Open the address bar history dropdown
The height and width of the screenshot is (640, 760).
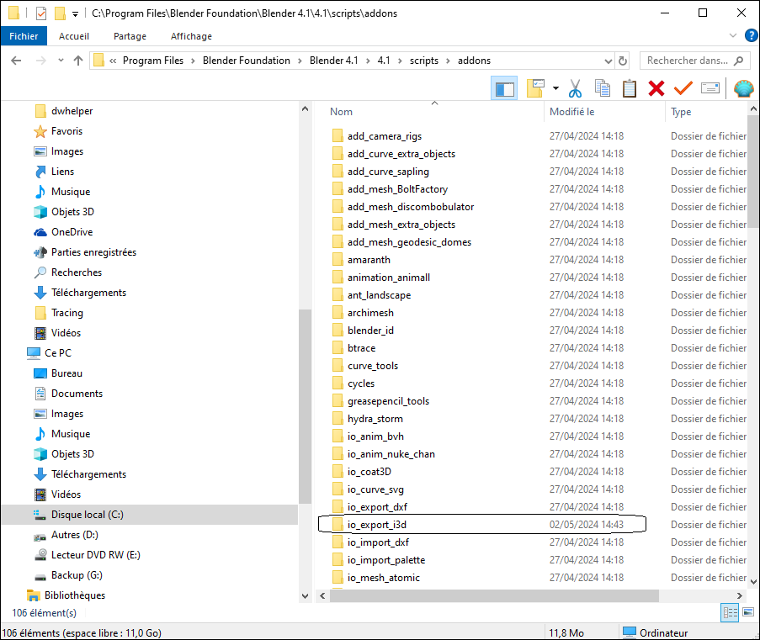point(609,61)
